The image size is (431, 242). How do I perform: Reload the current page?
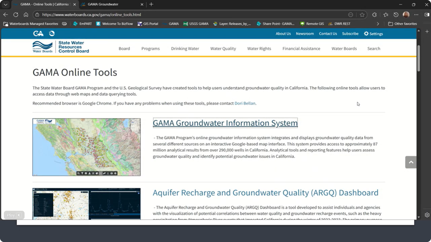15,15
